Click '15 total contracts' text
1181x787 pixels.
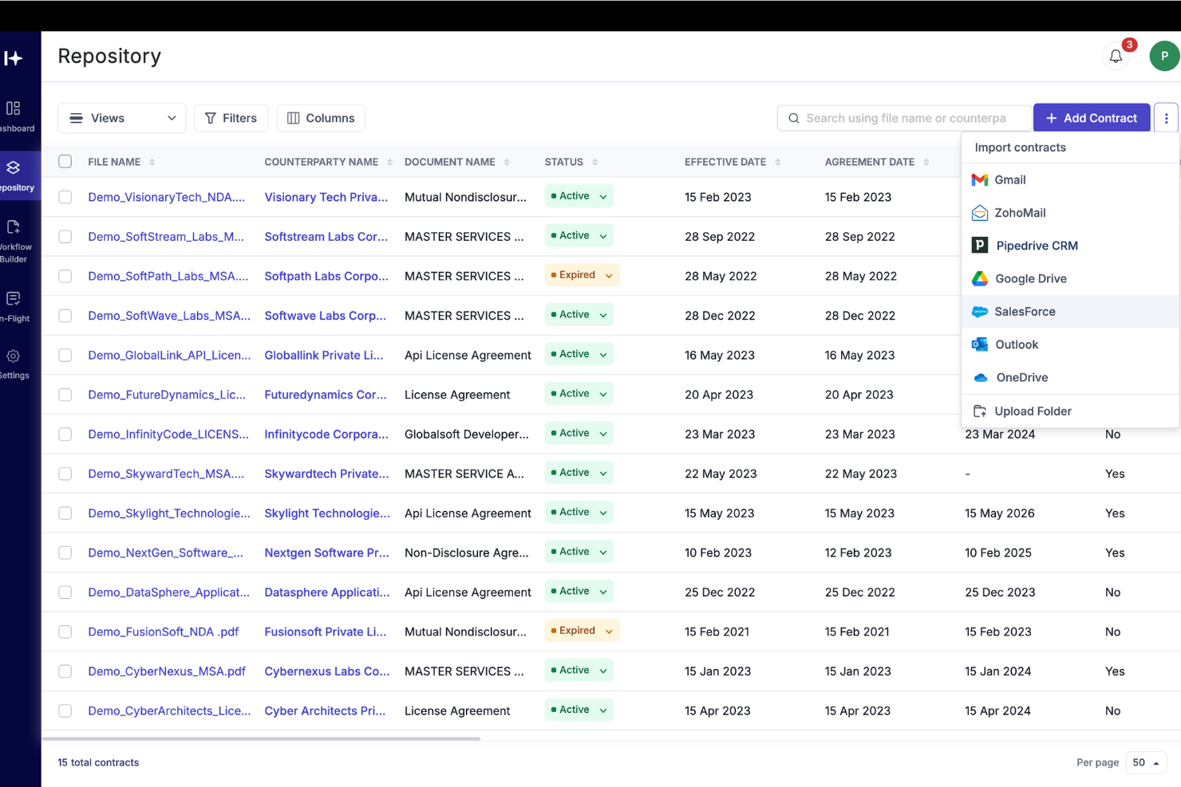[98, 763]
